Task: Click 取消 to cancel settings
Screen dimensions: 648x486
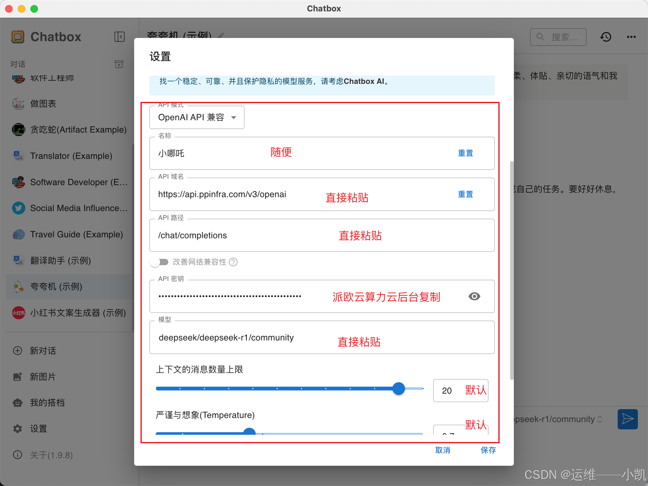Action: (x=443, y=450)
